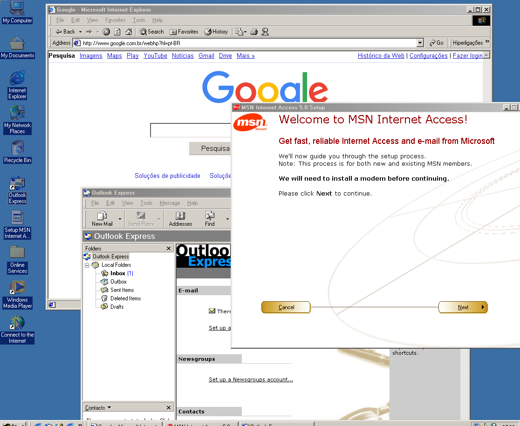
Task: Go to the Home page icon
Action: coord(129,32)
